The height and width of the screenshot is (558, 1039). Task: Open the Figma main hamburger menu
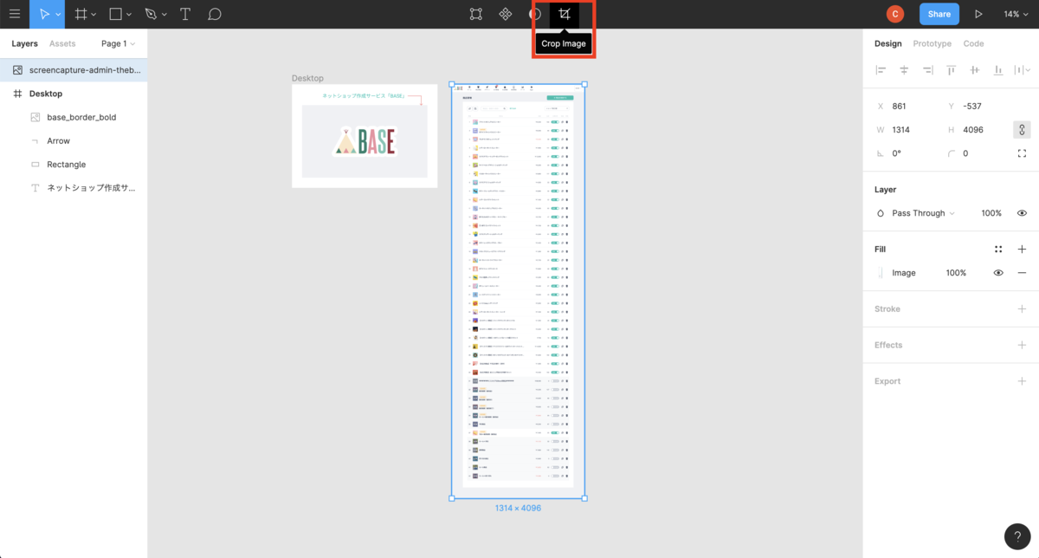pos(14,14)
